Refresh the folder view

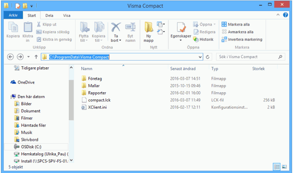(208, 57)
